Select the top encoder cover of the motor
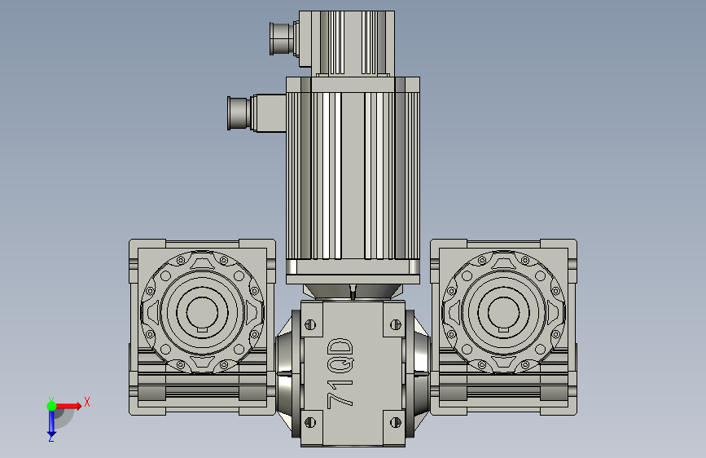This screenshot has height=458, width=706. coord(353,43)
